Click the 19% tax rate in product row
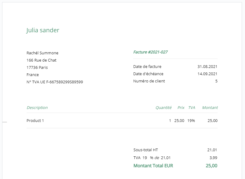The height and width of the screenshot is (179, 245). point(191,121)
